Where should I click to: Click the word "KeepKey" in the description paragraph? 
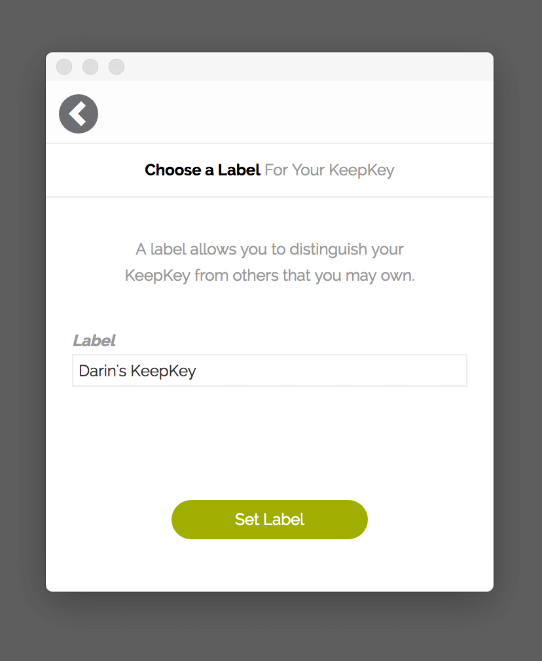(x=158, y=276)
